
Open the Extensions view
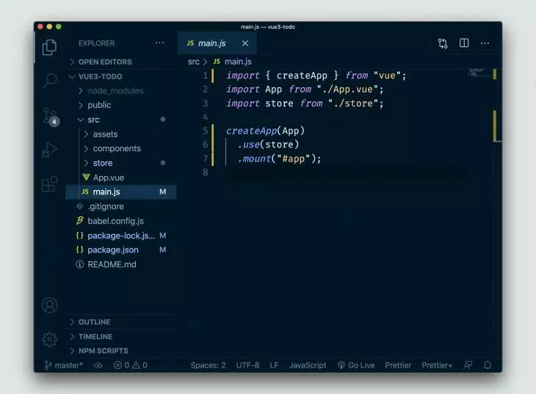click(x=50, y=185)
